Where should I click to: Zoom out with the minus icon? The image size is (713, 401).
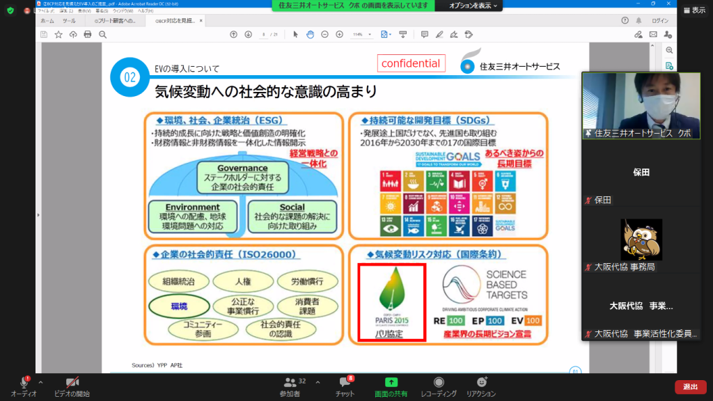click(324, 35)
